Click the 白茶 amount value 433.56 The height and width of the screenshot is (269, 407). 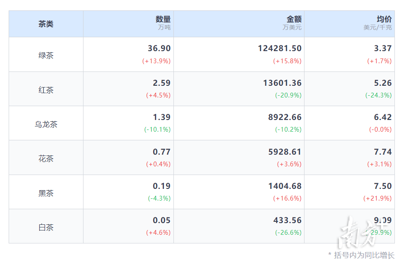tap(287, 220)
